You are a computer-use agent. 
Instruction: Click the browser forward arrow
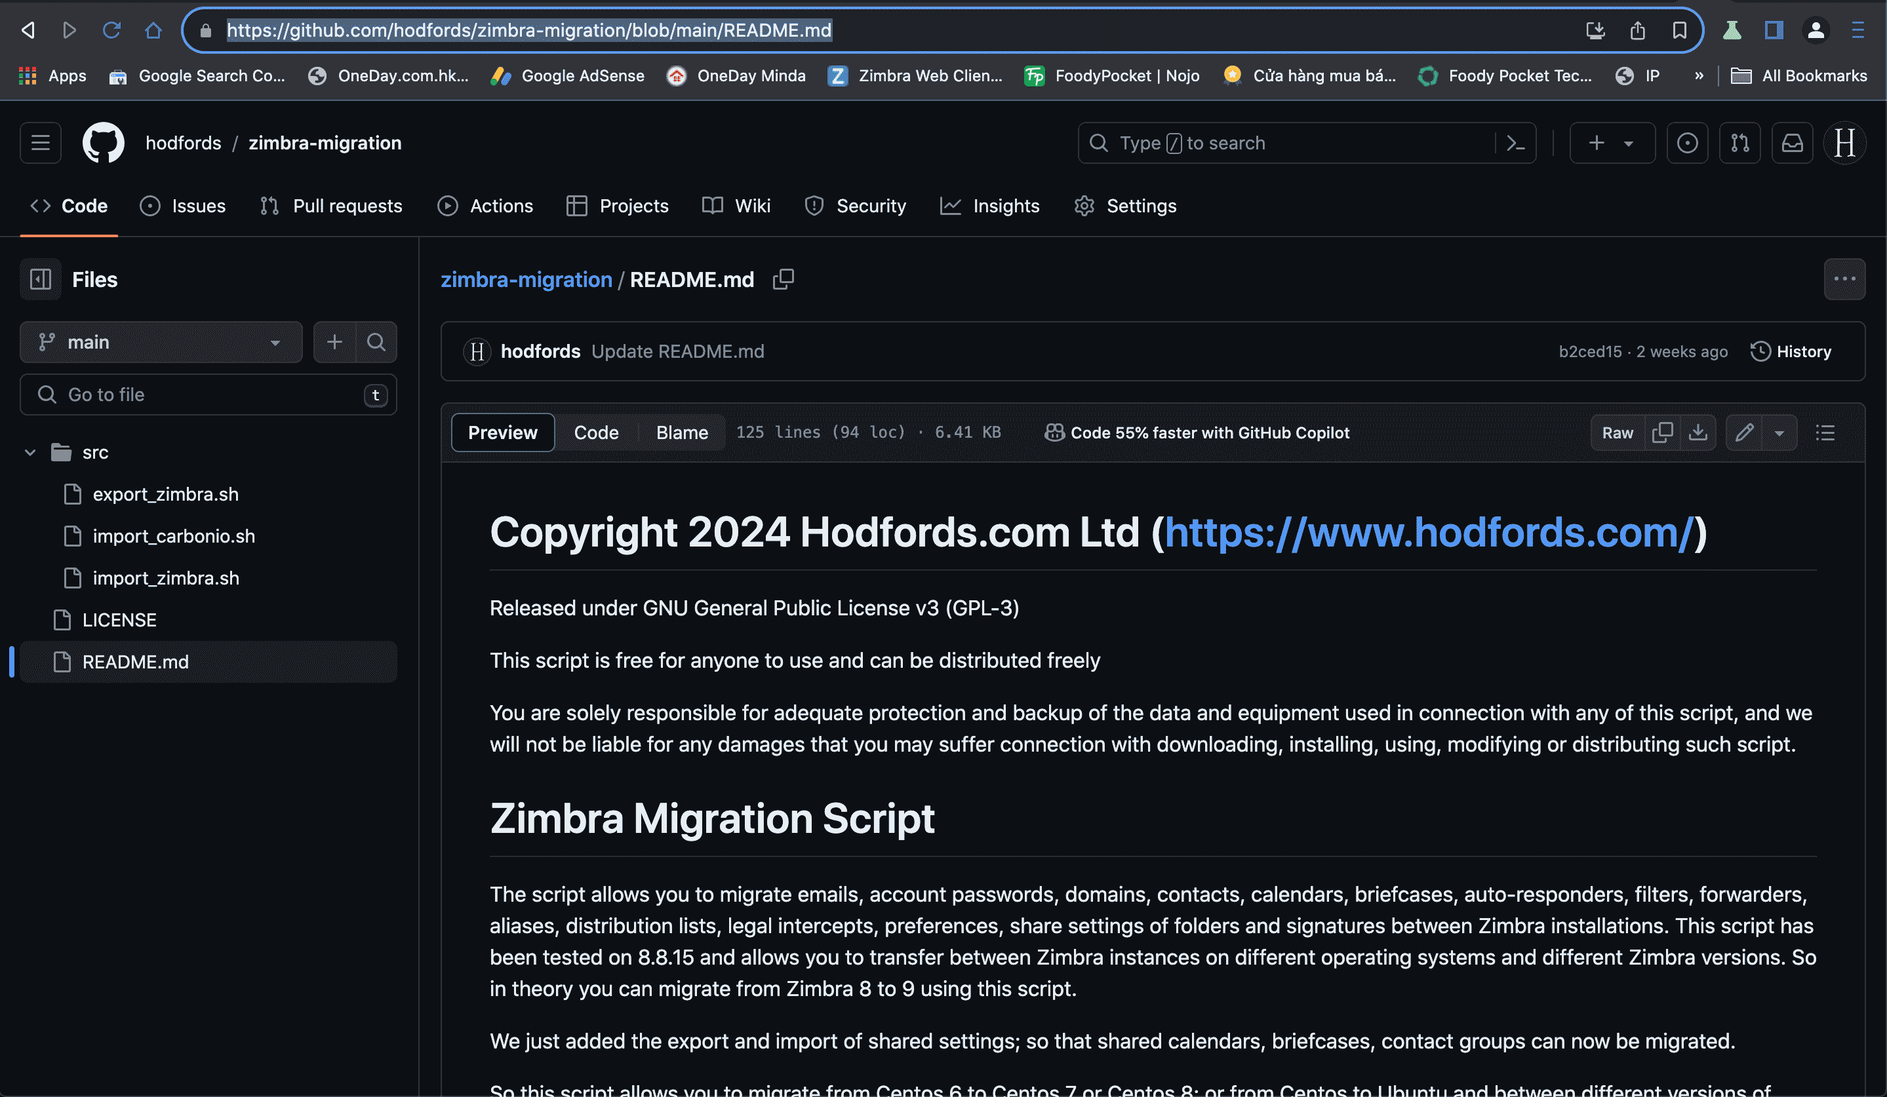(x=70, y=30)
